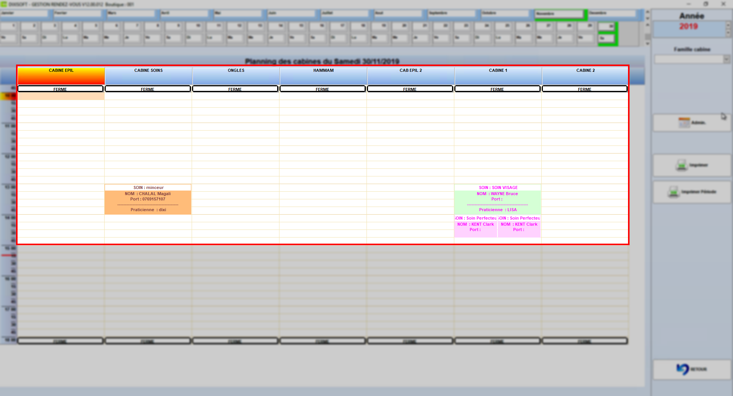Click top FERME bar under CABINE 1

coord(497,89)
